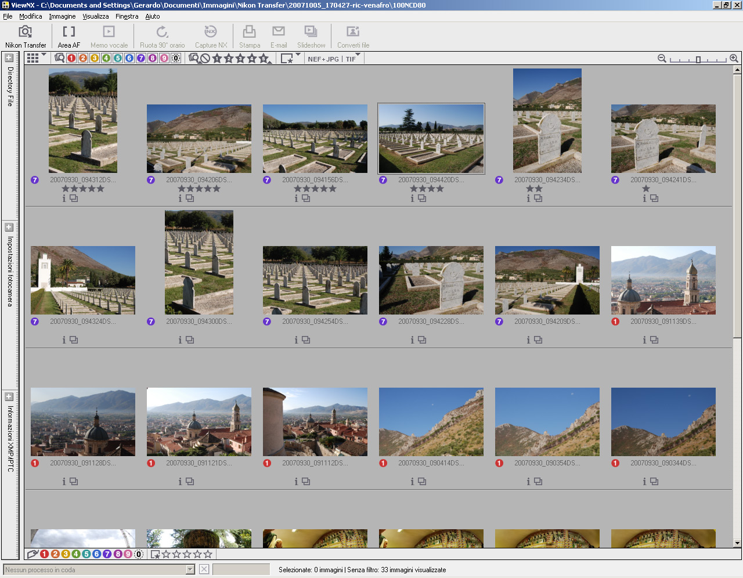Toggle the 3-star rating filter in top bar
Image resolution: width=743 pixels, height=578 pixels.
(x=240, y=59)
